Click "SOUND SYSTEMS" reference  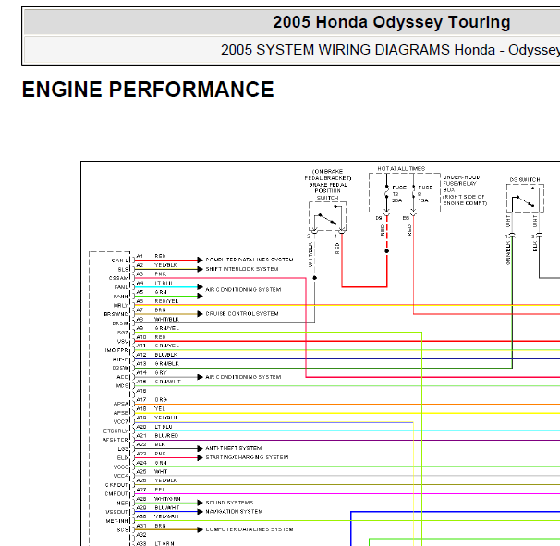pos(229,503)
